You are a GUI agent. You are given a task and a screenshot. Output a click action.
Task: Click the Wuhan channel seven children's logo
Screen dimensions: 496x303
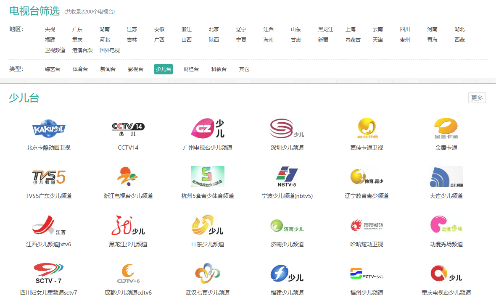(208, 274)
